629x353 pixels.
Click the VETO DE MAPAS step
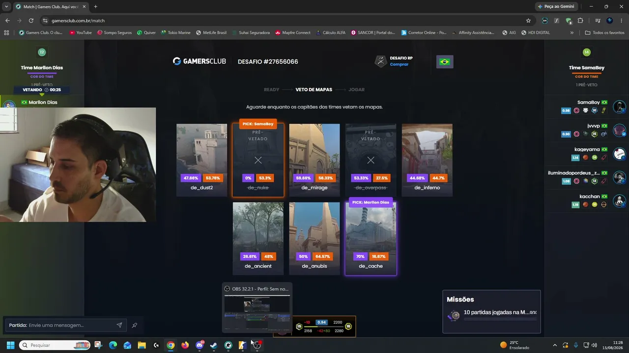click(x=314, y=90)
